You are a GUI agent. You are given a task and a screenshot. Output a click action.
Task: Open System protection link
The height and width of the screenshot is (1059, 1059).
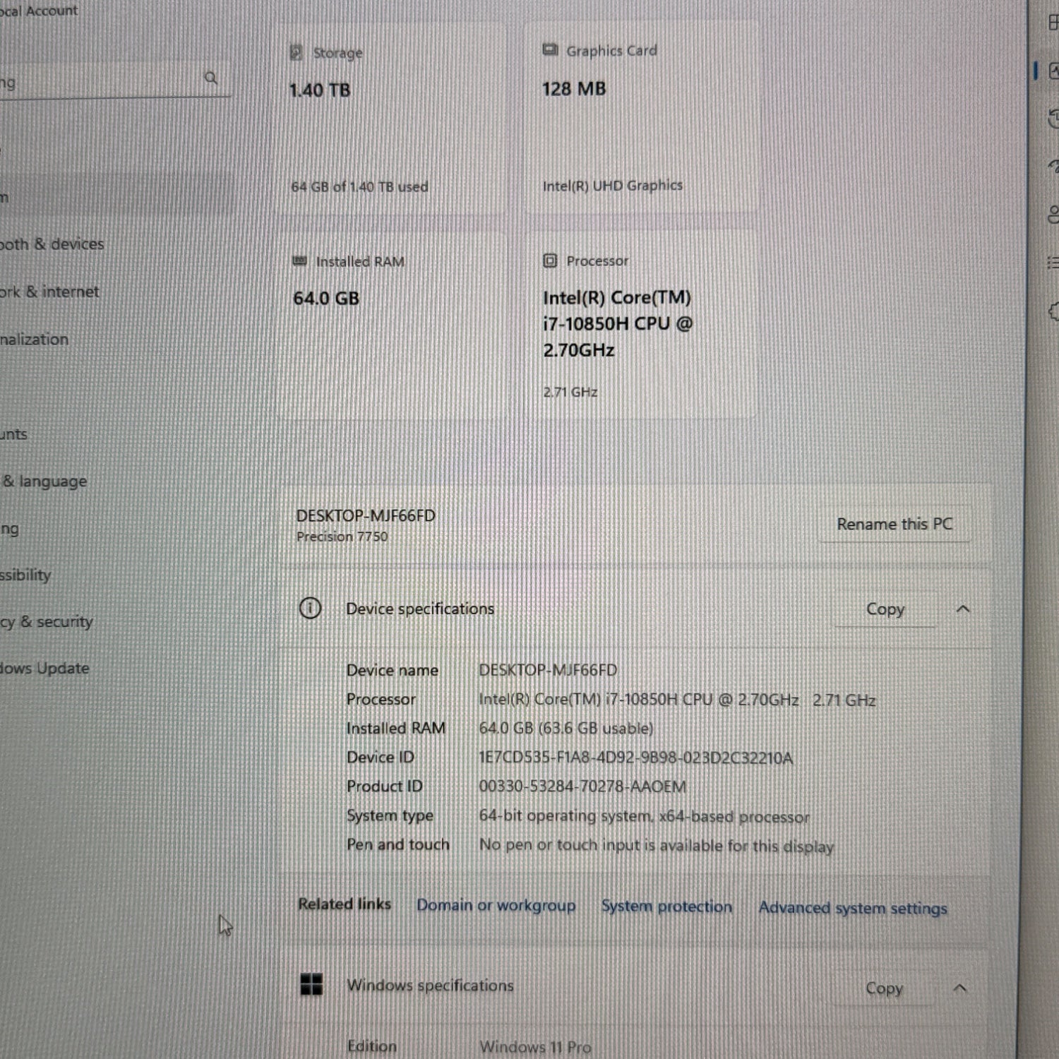(x=666, y=907)
